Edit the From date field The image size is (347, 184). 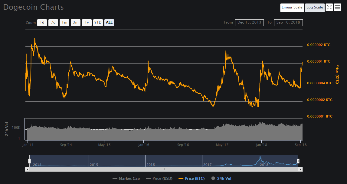[249, 23]
